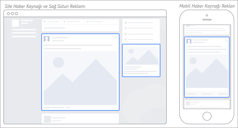Image resolution: width=238 pixels, height=128 pixels.
Task: Click the first browser window circle button
Action: coord(9,14)
